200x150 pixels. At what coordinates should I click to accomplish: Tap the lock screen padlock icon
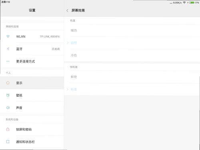tap(8, 129)
